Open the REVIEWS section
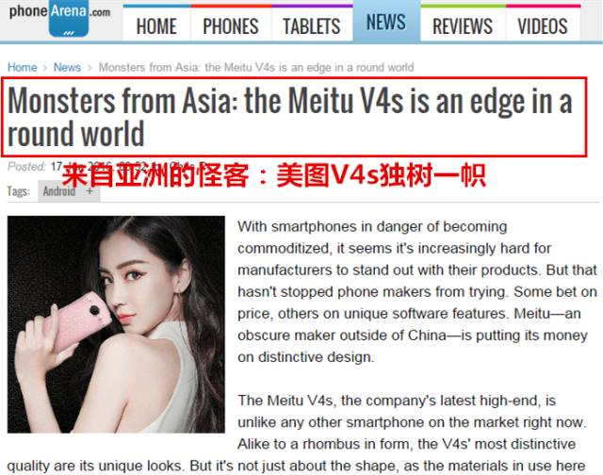 click(x=463, y=24)
